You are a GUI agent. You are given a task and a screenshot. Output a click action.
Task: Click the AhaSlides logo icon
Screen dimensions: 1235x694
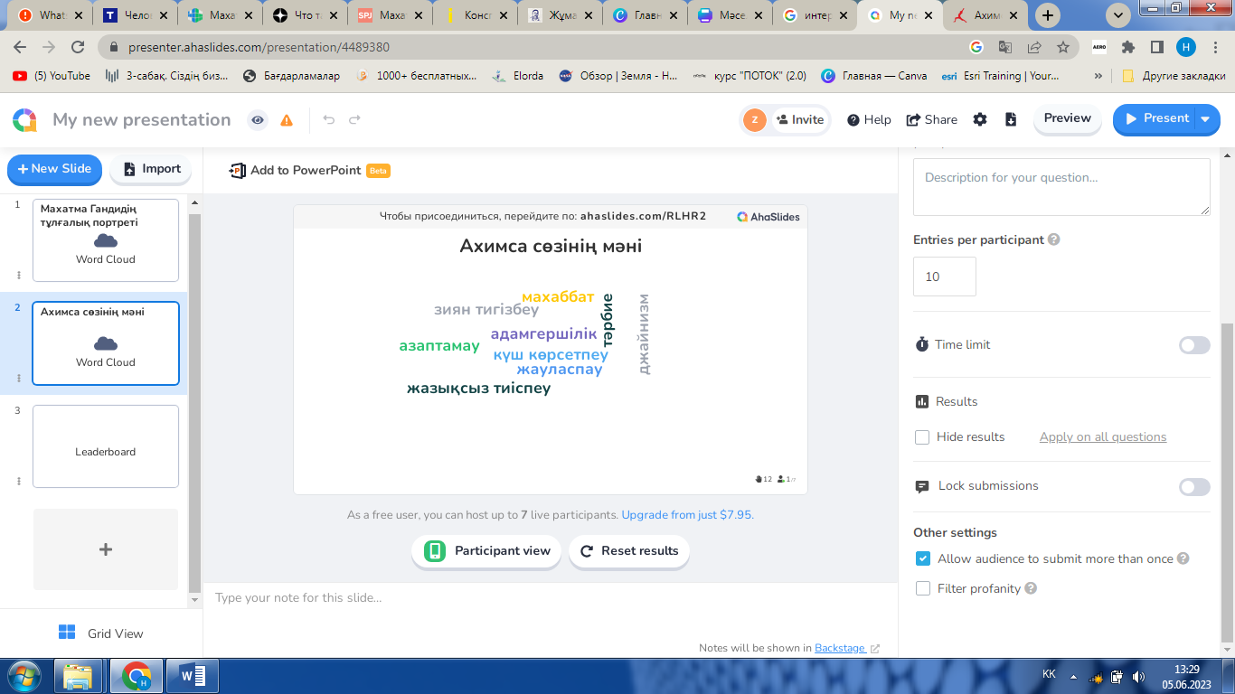coord(24,120)
